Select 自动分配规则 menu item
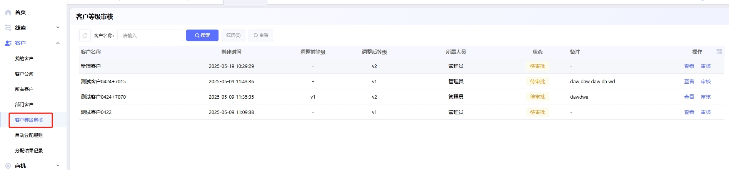729x170 pixels. pyautogui.click(x=29, y=135)
